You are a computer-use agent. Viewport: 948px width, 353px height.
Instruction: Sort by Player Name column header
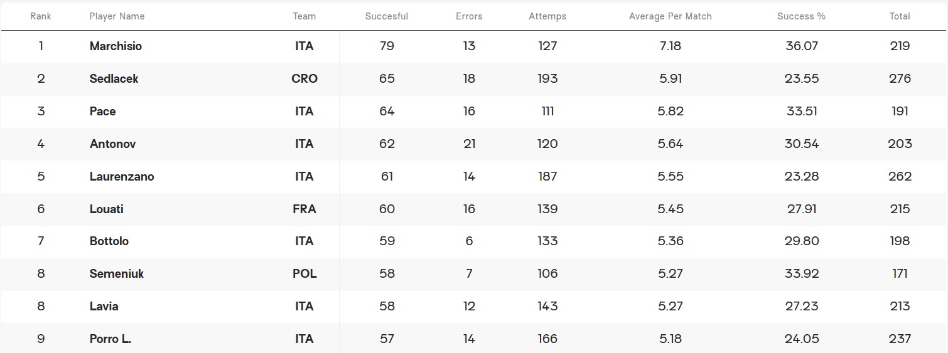click(x=117, y=16)
